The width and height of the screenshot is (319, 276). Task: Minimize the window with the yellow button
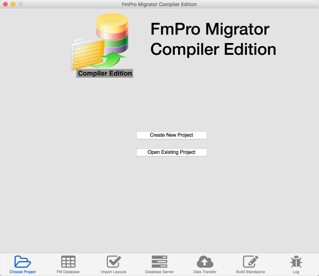pos(13,5)
